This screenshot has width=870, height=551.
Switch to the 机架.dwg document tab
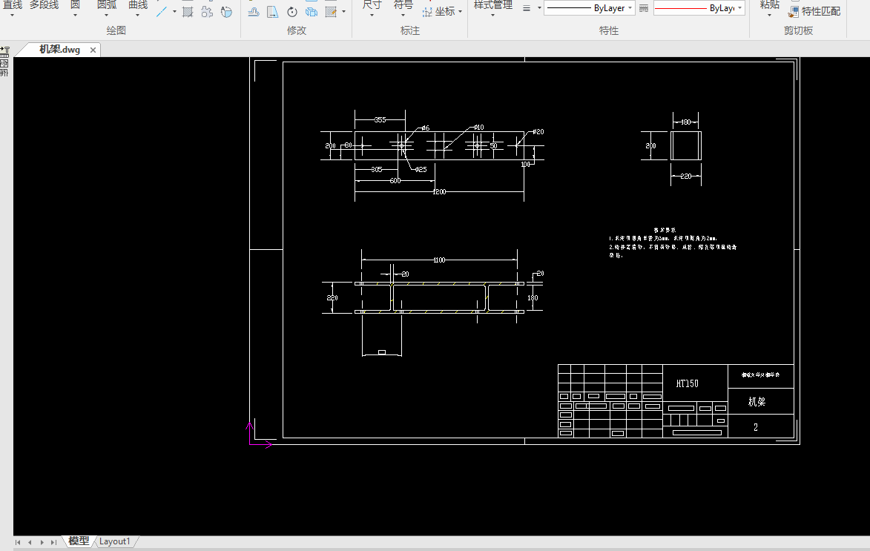tap(59, 50)
